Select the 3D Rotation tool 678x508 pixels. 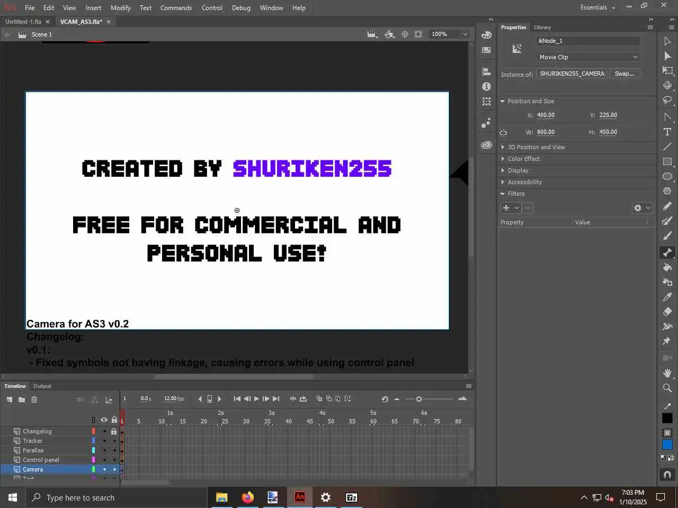pos(667,86)
